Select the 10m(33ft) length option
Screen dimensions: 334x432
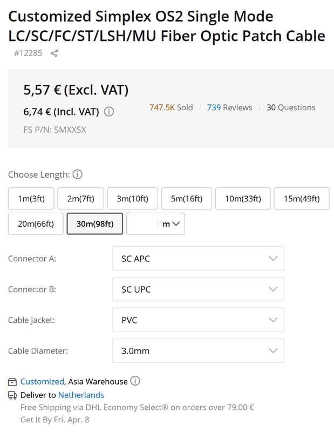(x=243, y=198)
